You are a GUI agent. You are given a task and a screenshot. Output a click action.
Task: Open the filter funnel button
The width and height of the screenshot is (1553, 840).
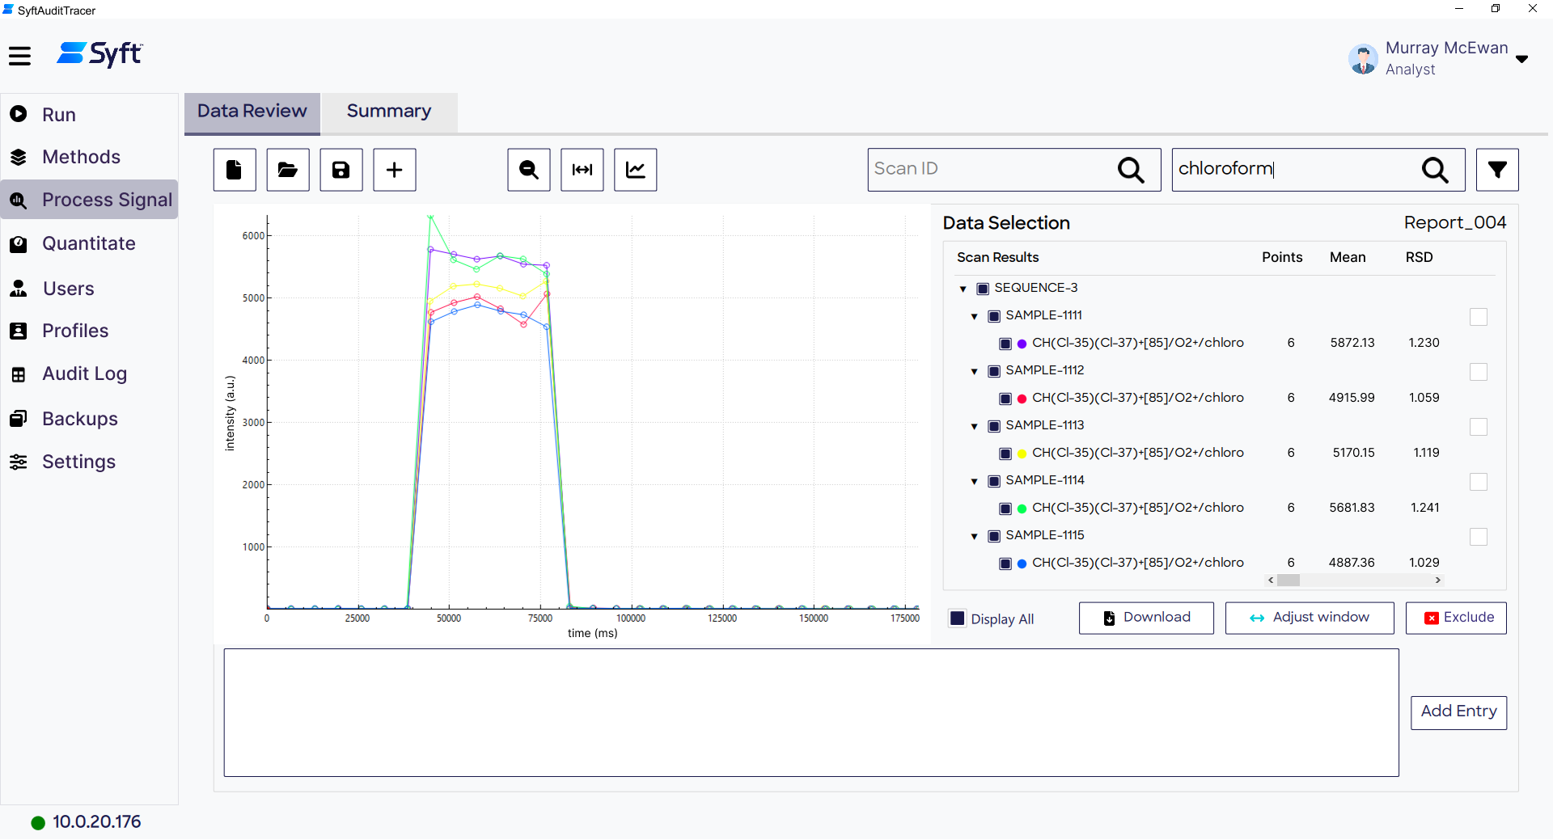coord(1497,170)
